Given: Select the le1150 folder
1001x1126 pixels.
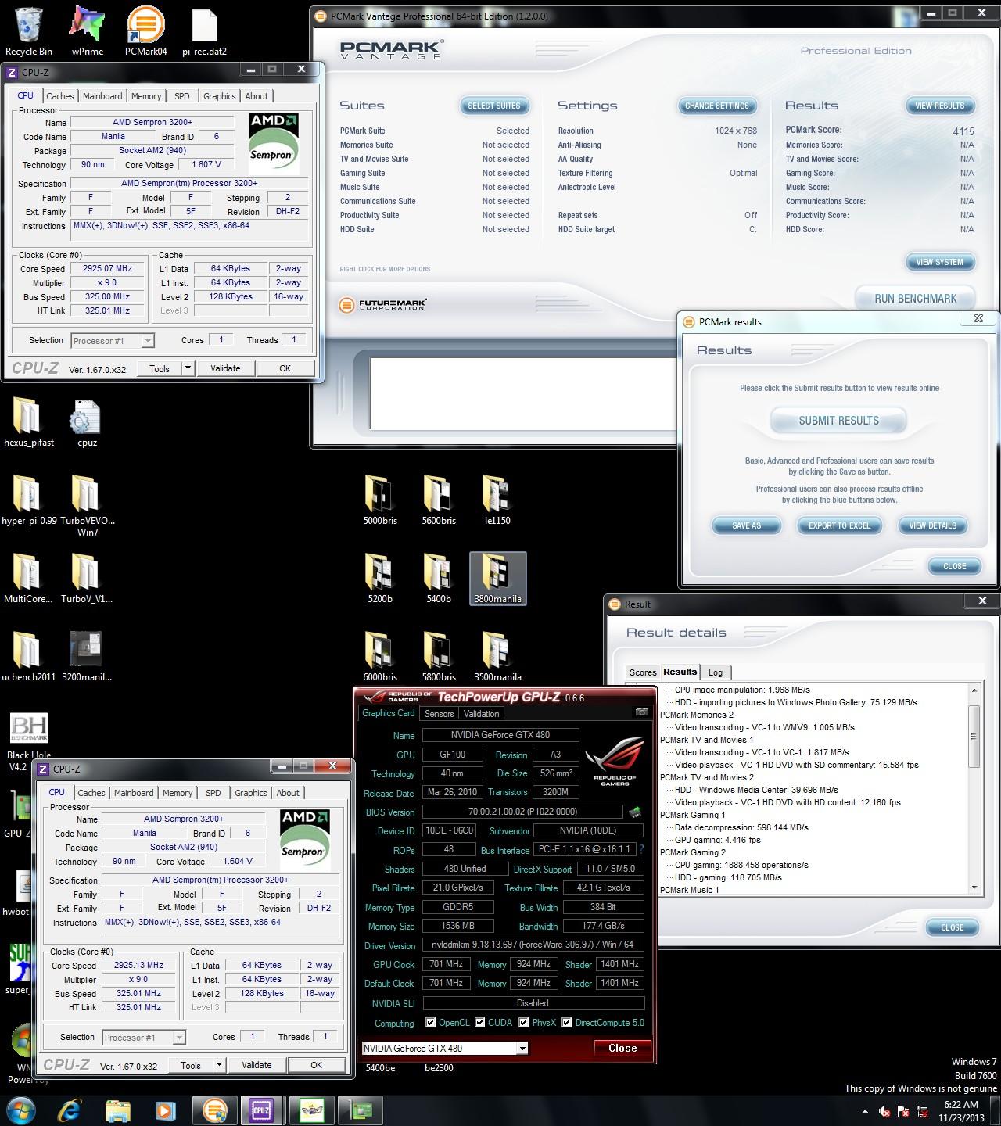Looking at the screenshot, I should click(x=497, y=500).
